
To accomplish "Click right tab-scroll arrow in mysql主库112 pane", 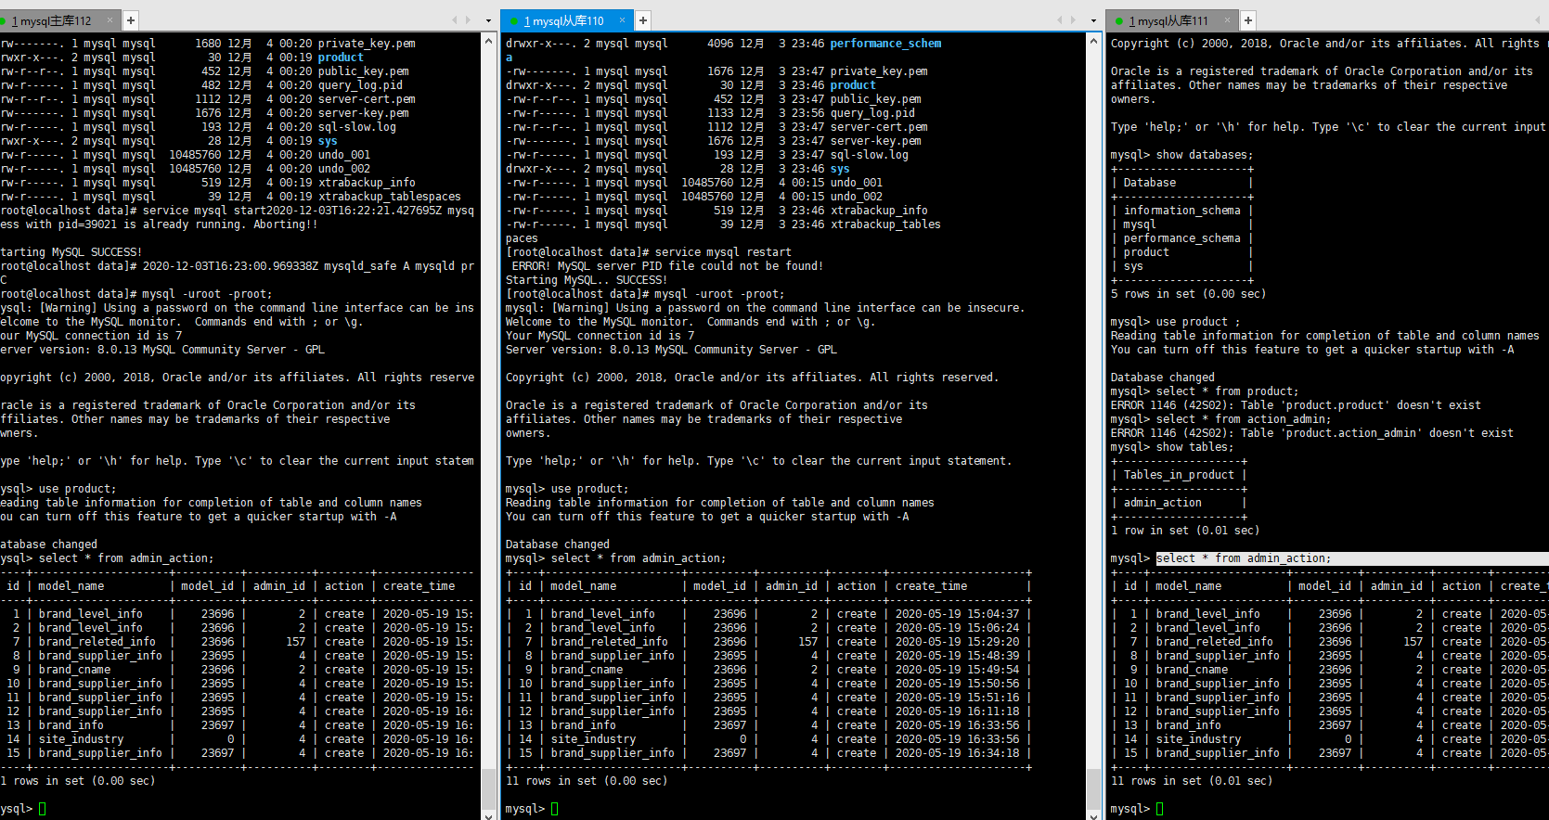I will [469, 19].
